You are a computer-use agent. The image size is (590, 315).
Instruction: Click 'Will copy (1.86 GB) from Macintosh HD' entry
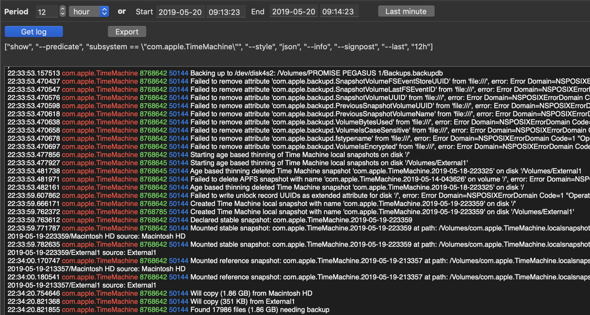(x=251, y=293)
